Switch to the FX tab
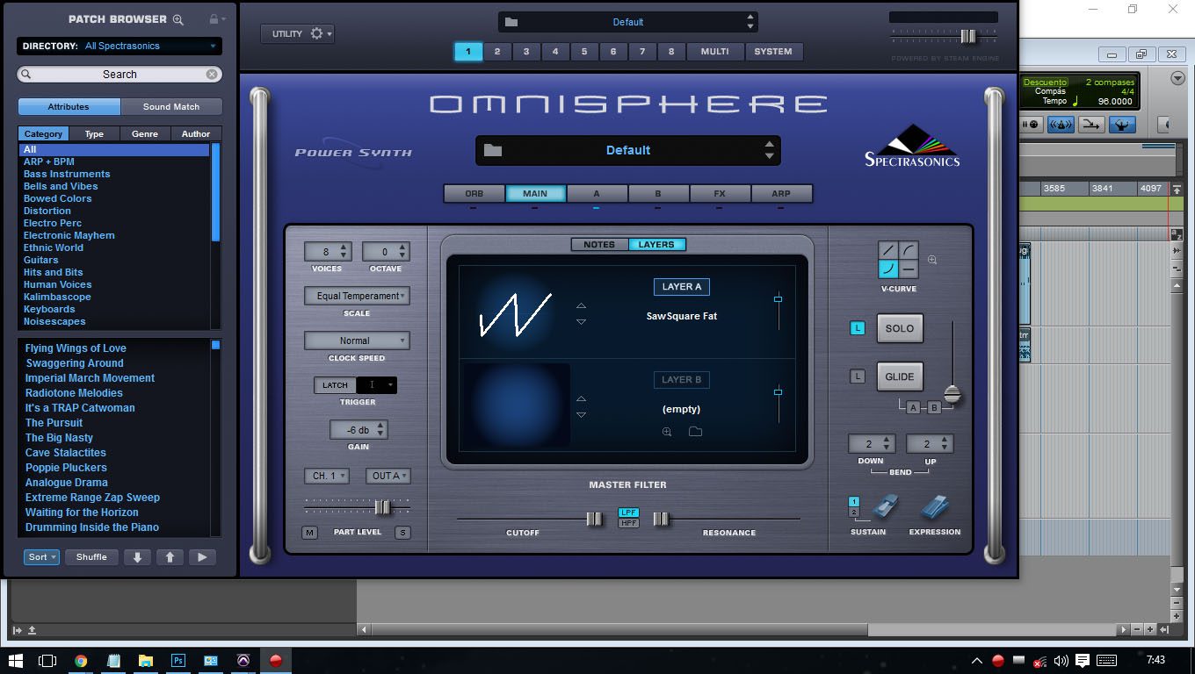Image resolution: width=1195 pixels, height=674 pixels. click(719, 194)
